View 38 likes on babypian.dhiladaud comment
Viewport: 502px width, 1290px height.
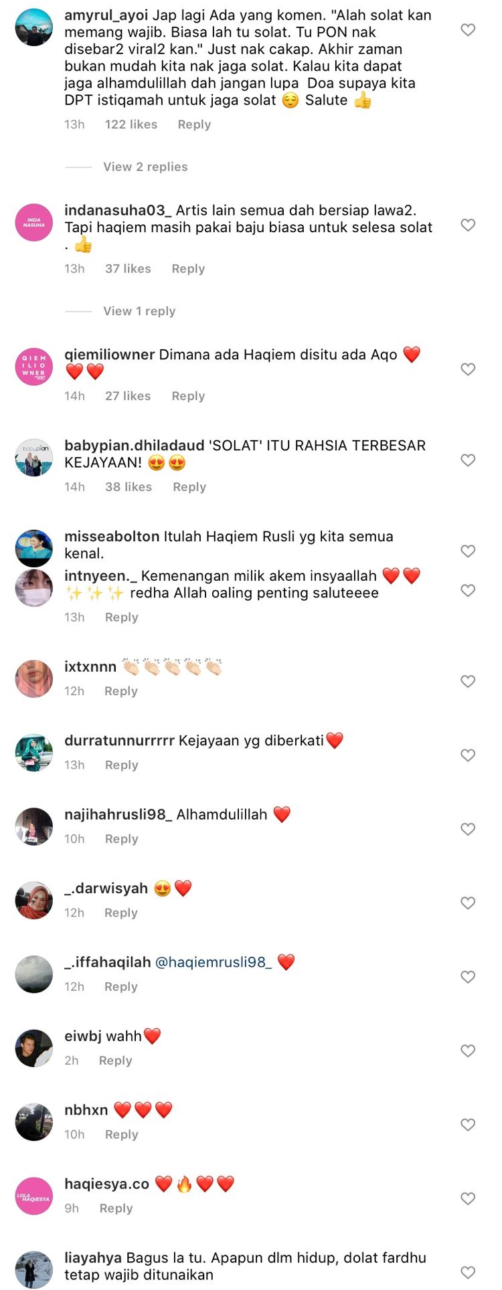pos(129,487)
